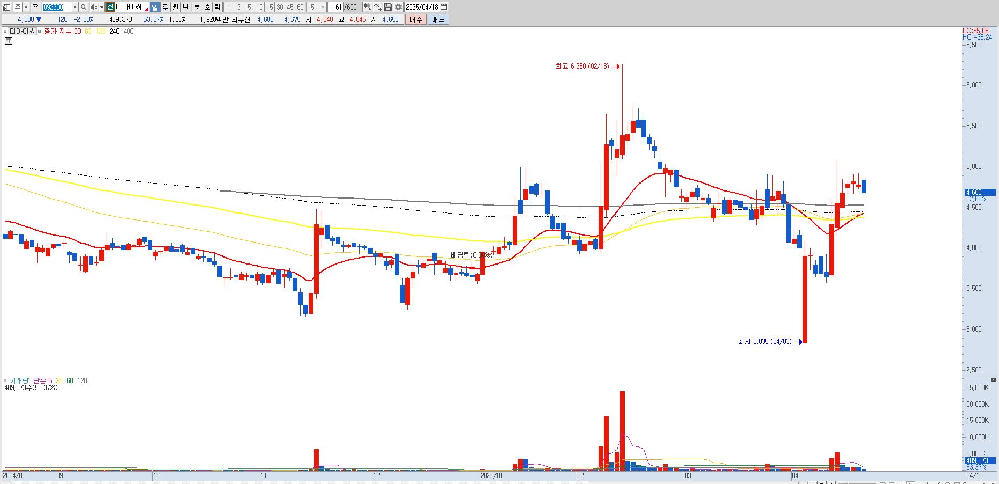
Task: Select the 15 interval button
Action: 269,7
